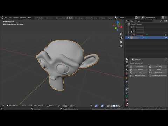Select solid viewport shading
168x126 pixels.
(114, 106)
